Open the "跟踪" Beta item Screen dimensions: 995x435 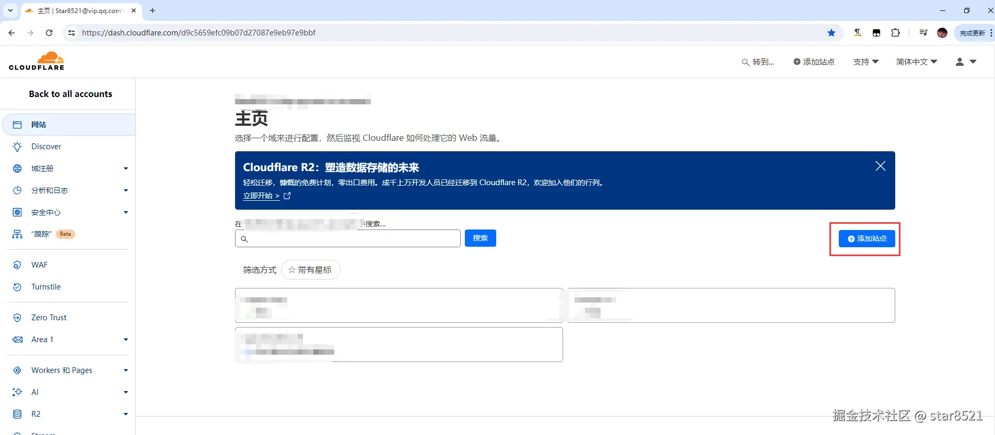coord(53,234)
